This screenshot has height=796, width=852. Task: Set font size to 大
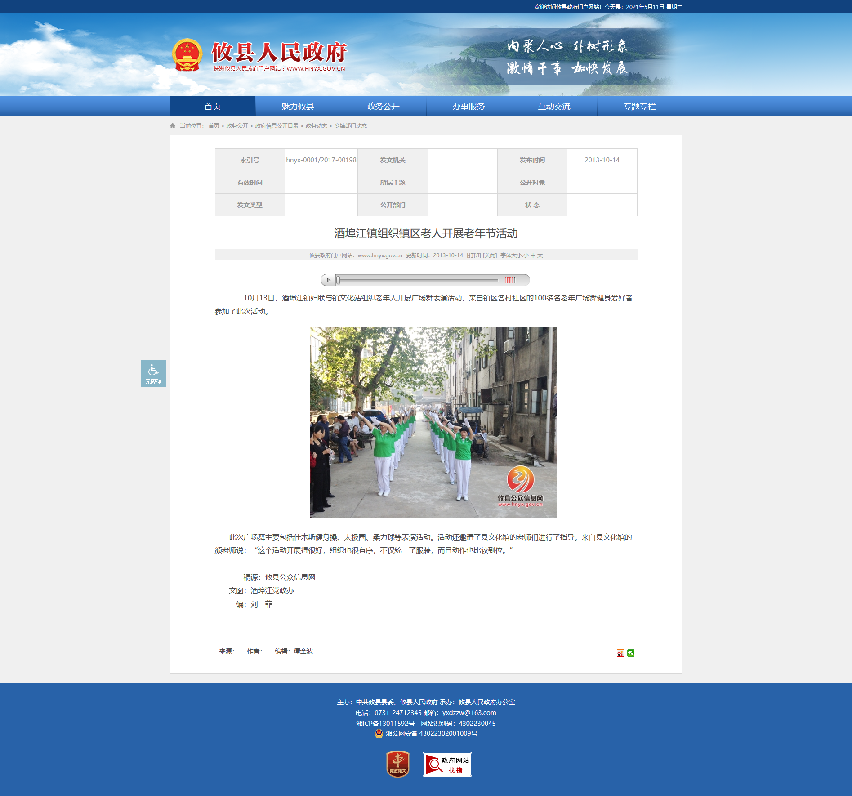coord(540,255)
